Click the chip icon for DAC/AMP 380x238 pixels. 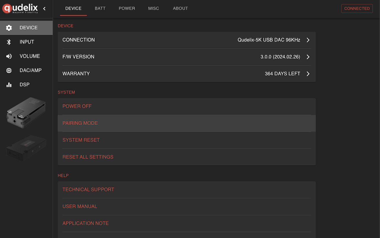(9, 71)
